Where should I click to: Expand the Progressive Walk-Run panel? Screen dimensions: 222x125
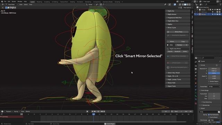tap(178, 18)
